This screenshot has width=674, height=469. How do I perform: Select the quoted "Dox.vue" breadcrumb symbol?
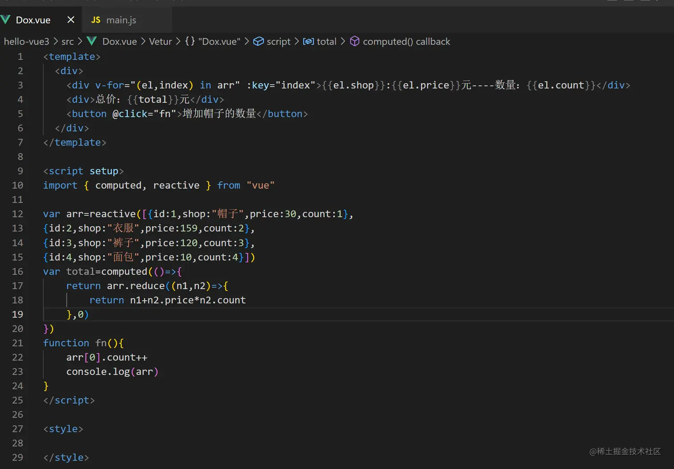219,41
